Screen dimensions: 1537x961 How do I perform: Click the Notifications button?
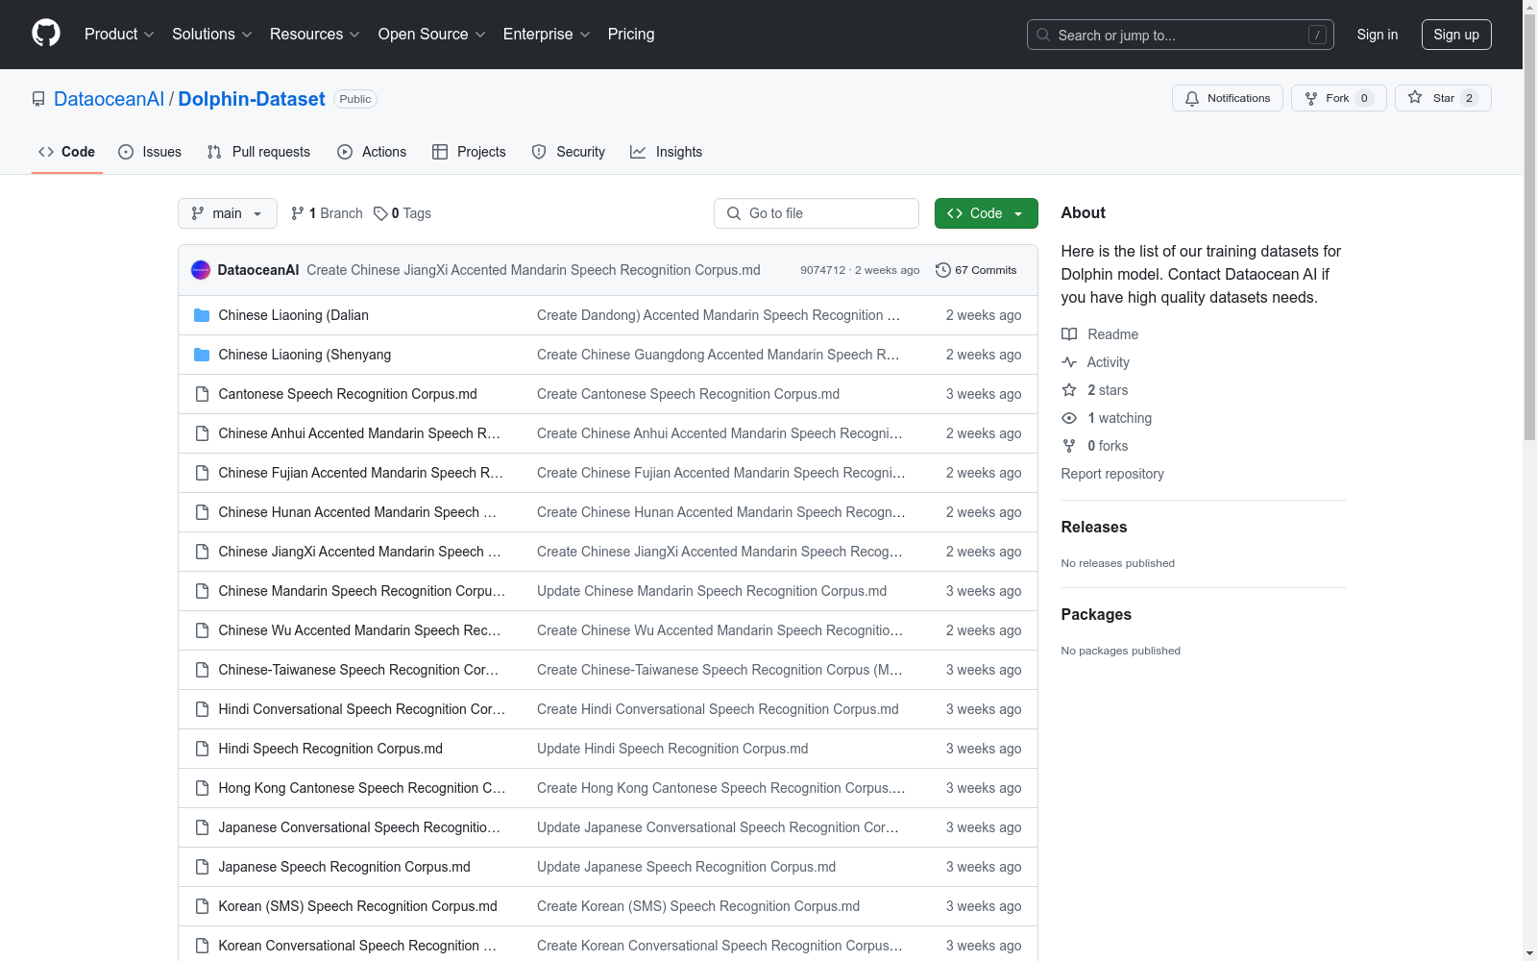[x=1228, y=98]
